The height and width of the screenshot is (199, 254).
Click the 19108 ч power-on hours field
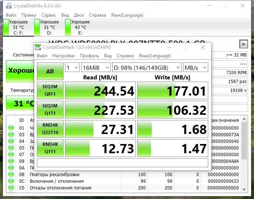pyautogui.click(x=230, y=90)
